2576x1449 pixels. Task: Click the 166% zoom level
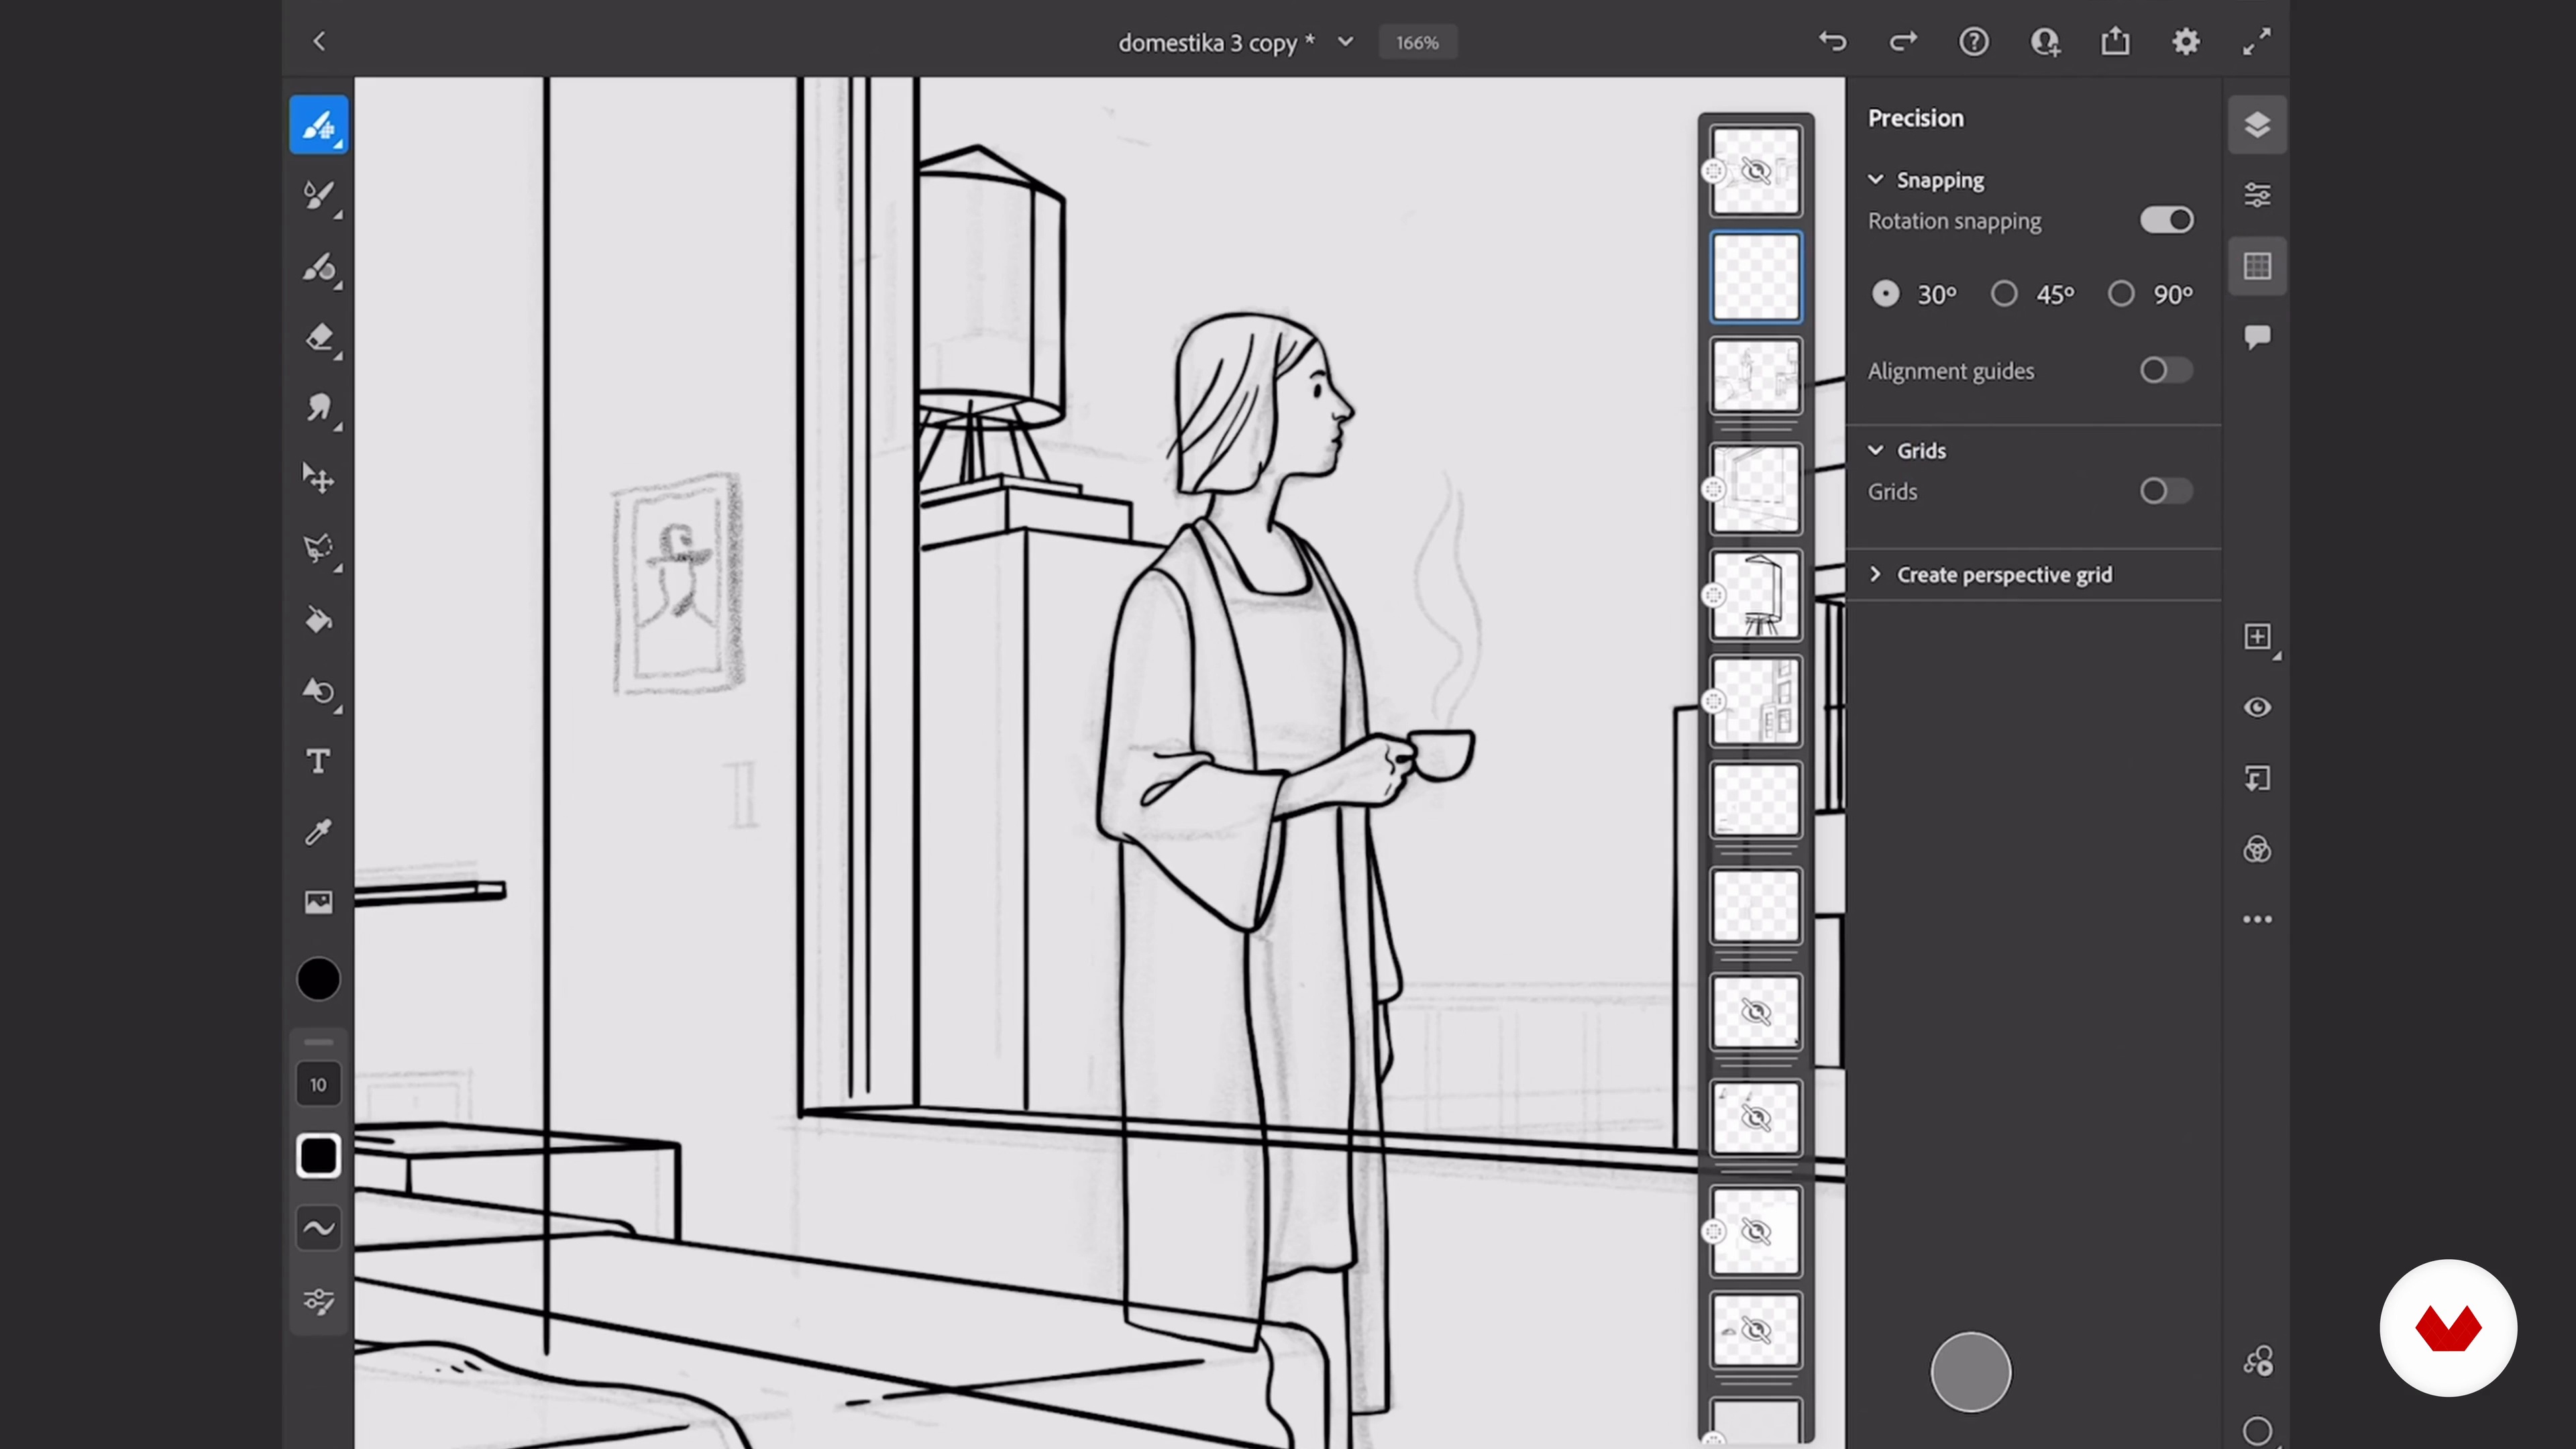(x=1417, y=42)
